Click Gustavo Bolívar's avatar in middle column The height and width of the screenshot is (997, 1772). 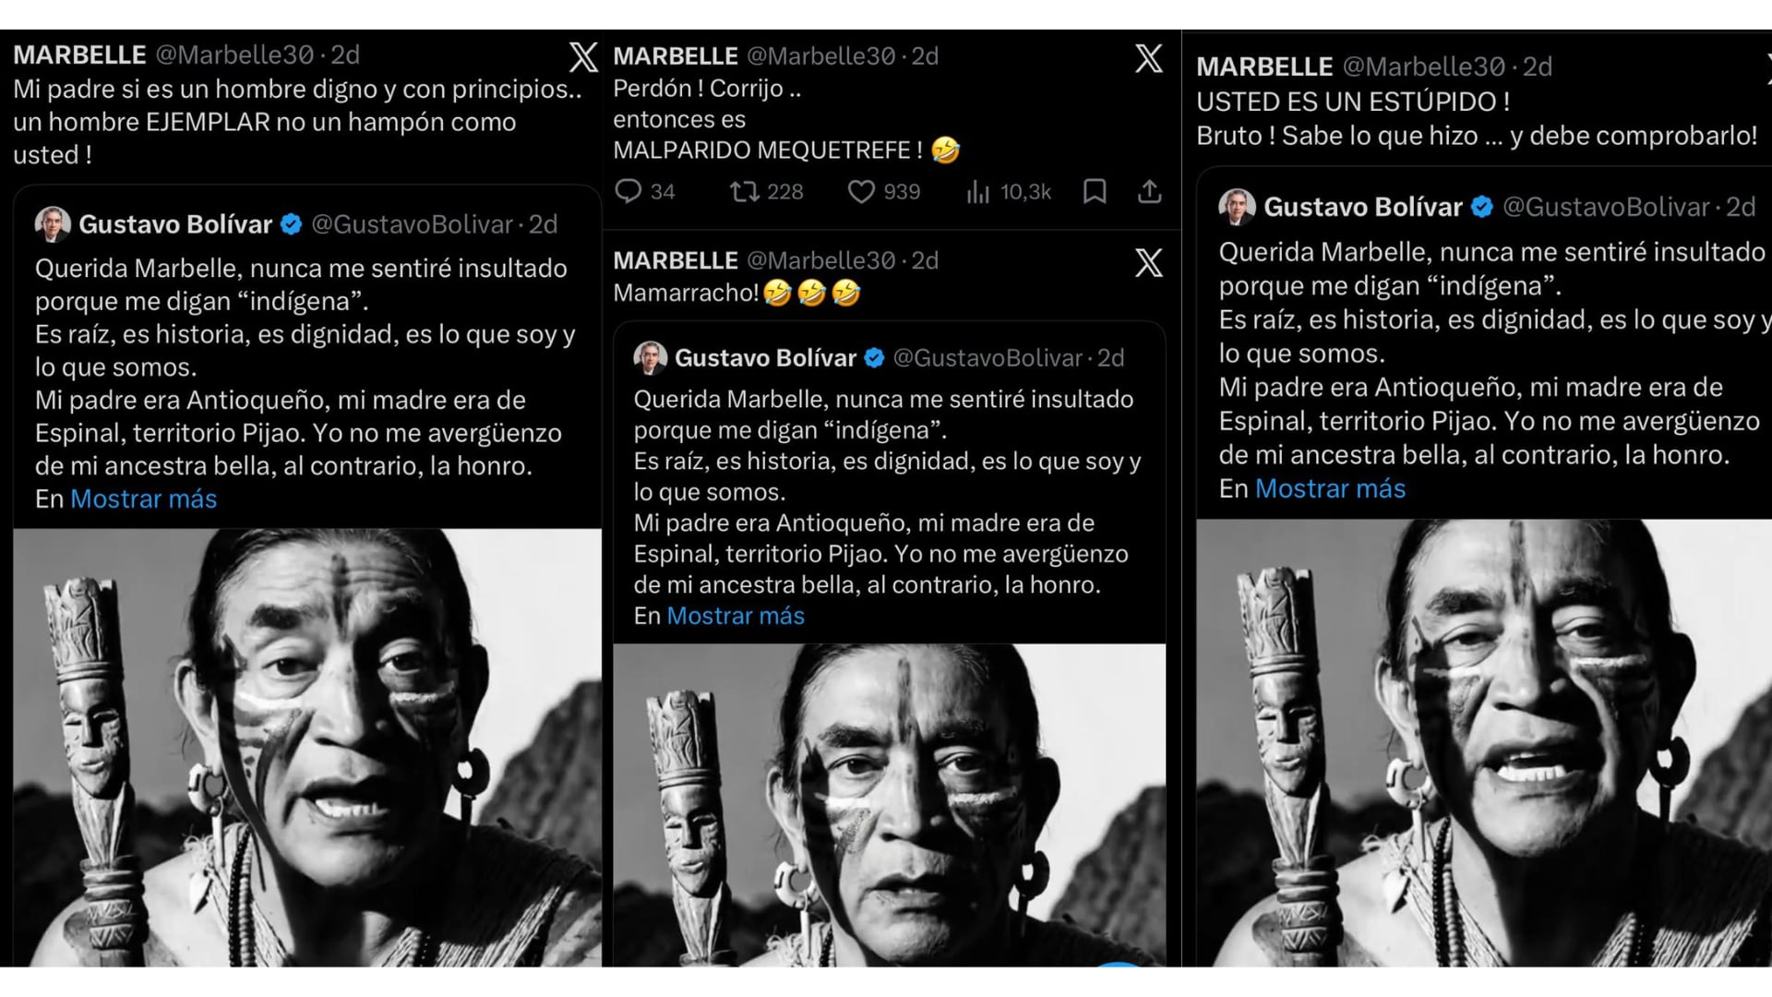click(x=649, y=358)
